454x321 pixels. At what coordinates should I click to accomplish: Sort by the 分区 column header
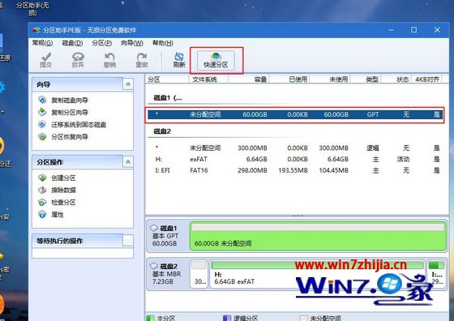167,79
